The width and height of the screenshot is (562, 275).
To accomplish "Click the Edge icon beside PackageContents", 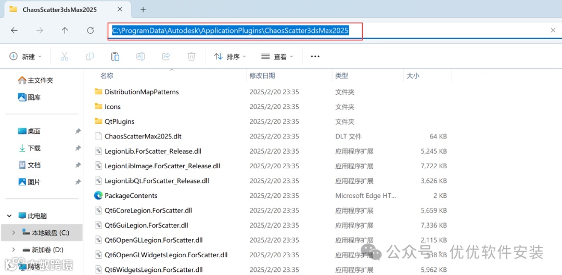I will pyautogui.click(x=98, y=195).
